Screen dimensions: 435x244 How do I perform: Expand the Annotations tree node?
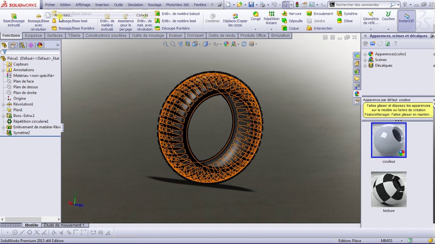coord(3,70)
